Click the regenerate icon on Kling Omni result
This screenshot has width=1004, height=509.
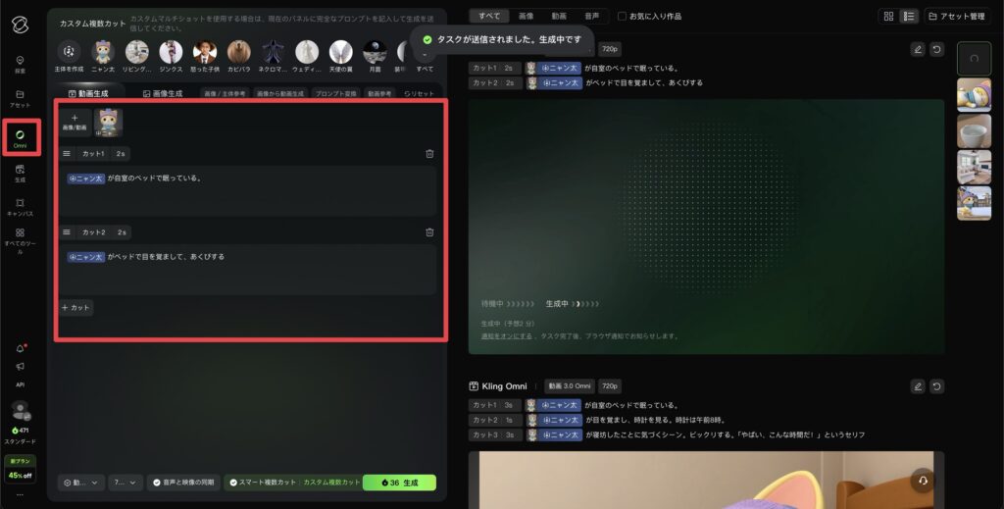point(937,386)
